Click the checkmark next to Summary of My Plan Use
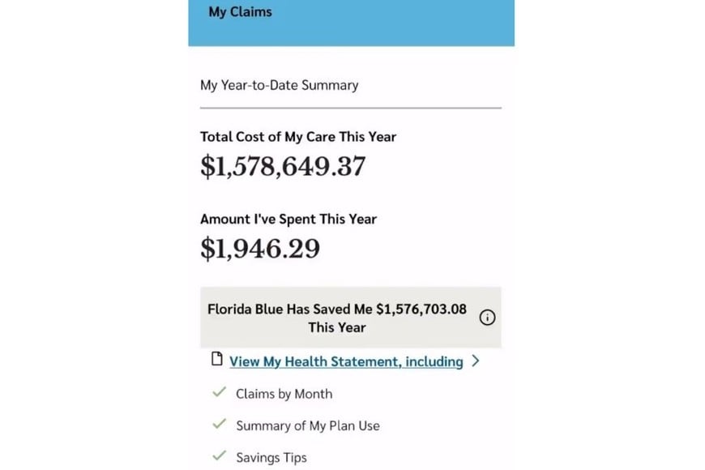 pos(218,425)
